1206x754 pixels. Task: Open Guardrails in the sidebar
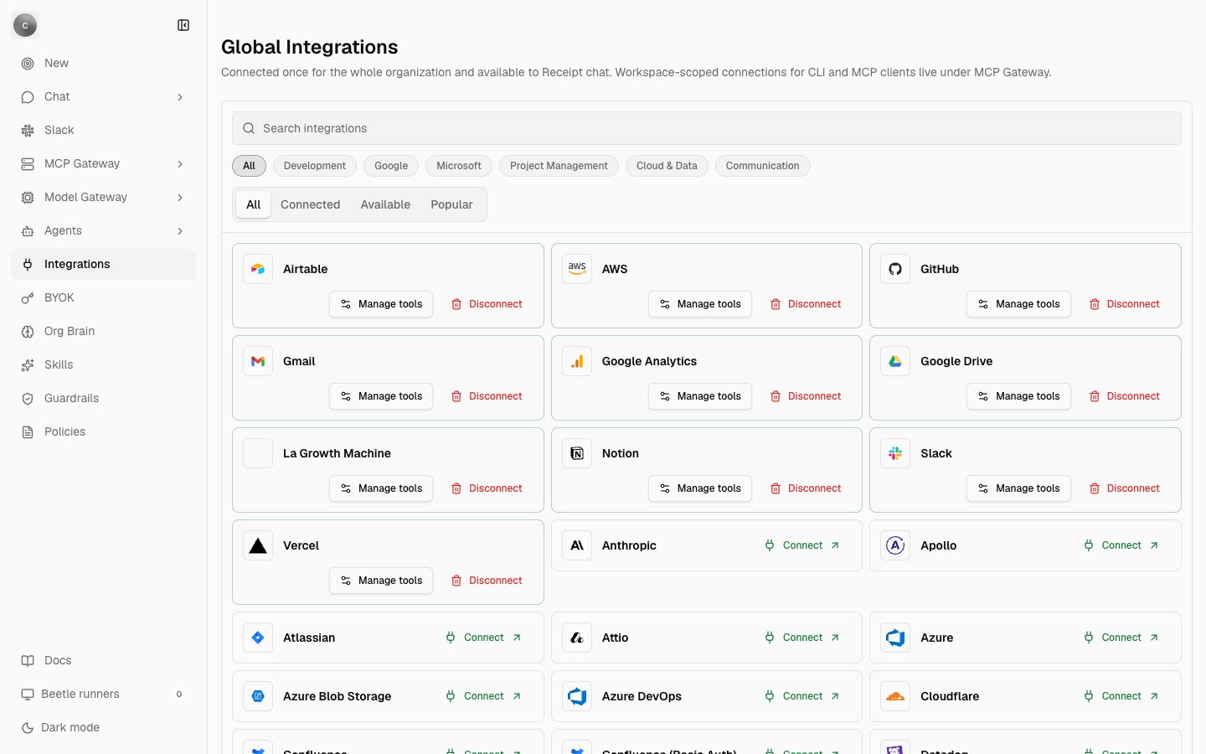point(103,398)
